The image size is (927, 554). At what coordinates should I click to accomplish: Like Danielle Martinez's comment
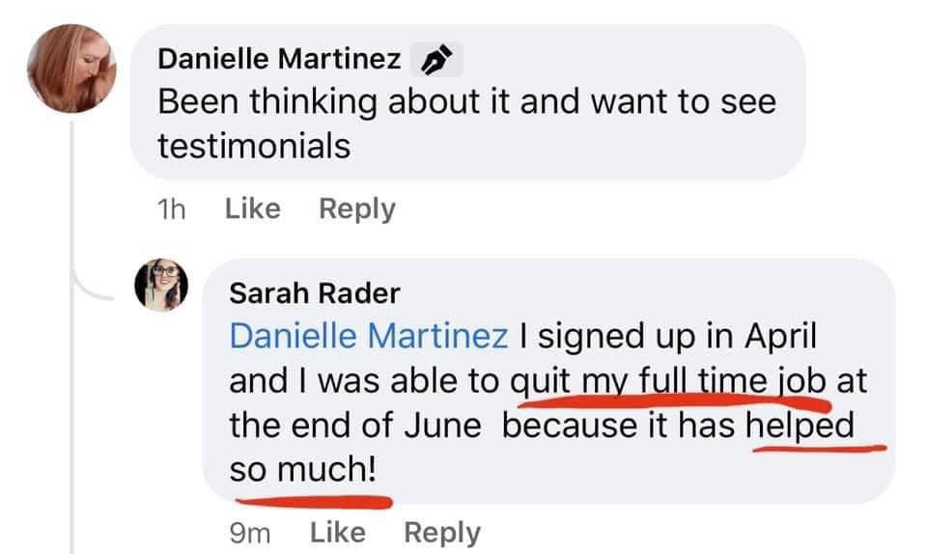252,208
